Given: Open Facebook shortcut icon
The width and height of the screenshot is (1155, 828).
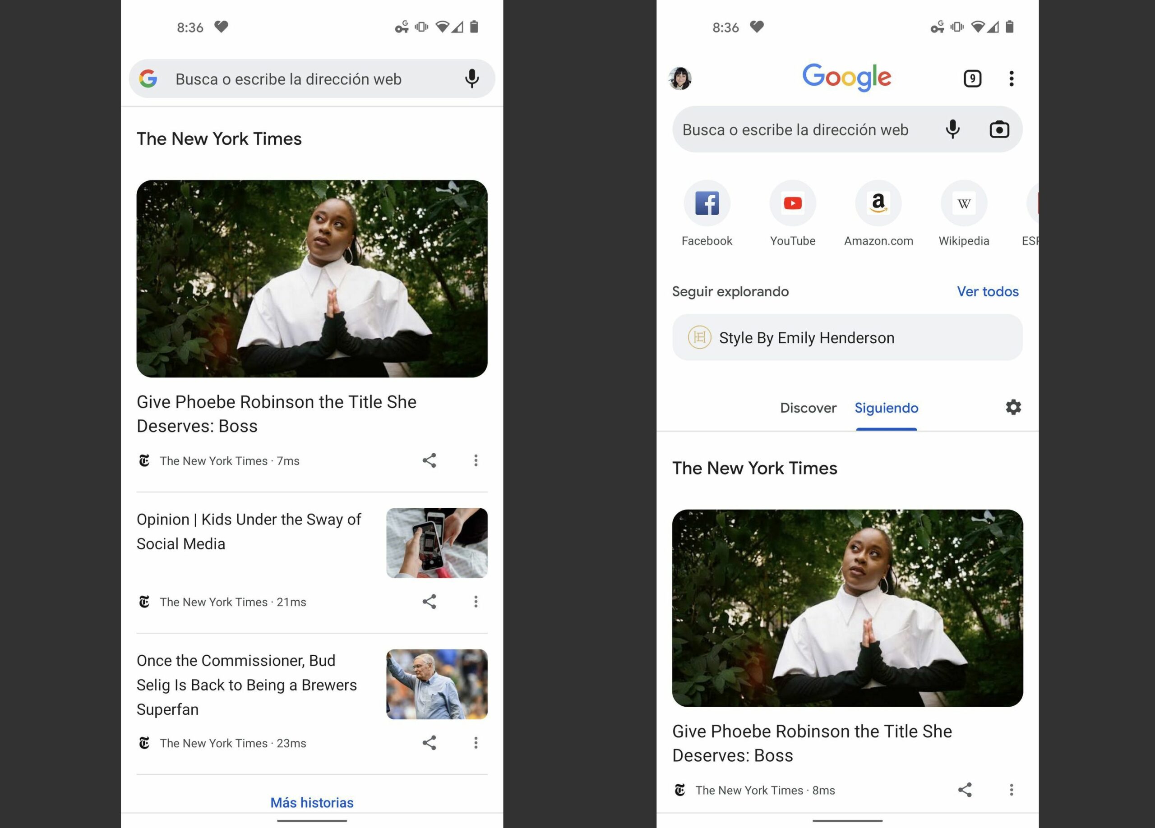Looking at the screenshot, I should (x=707, y=202).
